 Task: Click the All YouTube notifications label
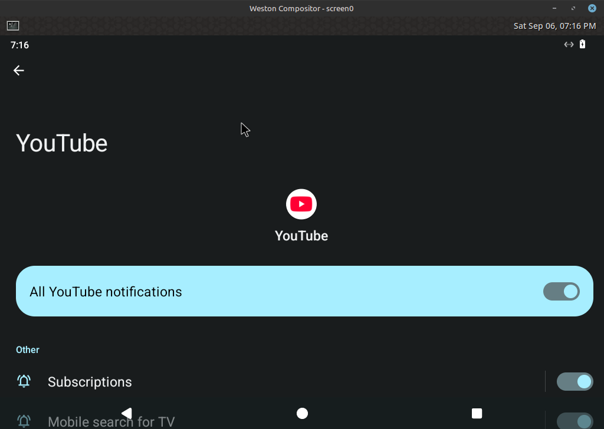(x=106, y=292)
